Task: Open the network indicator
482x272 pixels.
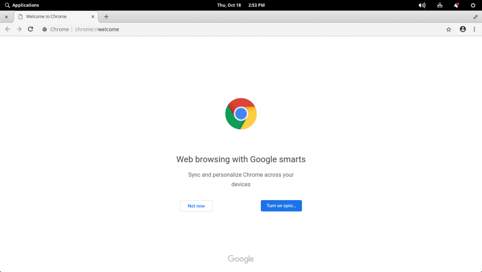Action: point(440,5)
